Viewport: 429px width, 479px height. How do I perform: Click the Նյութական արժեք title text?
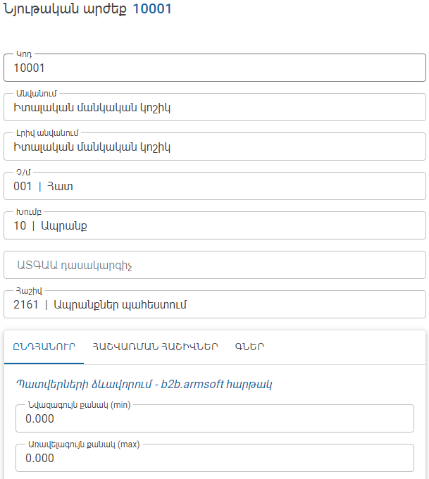click(65, 9)
